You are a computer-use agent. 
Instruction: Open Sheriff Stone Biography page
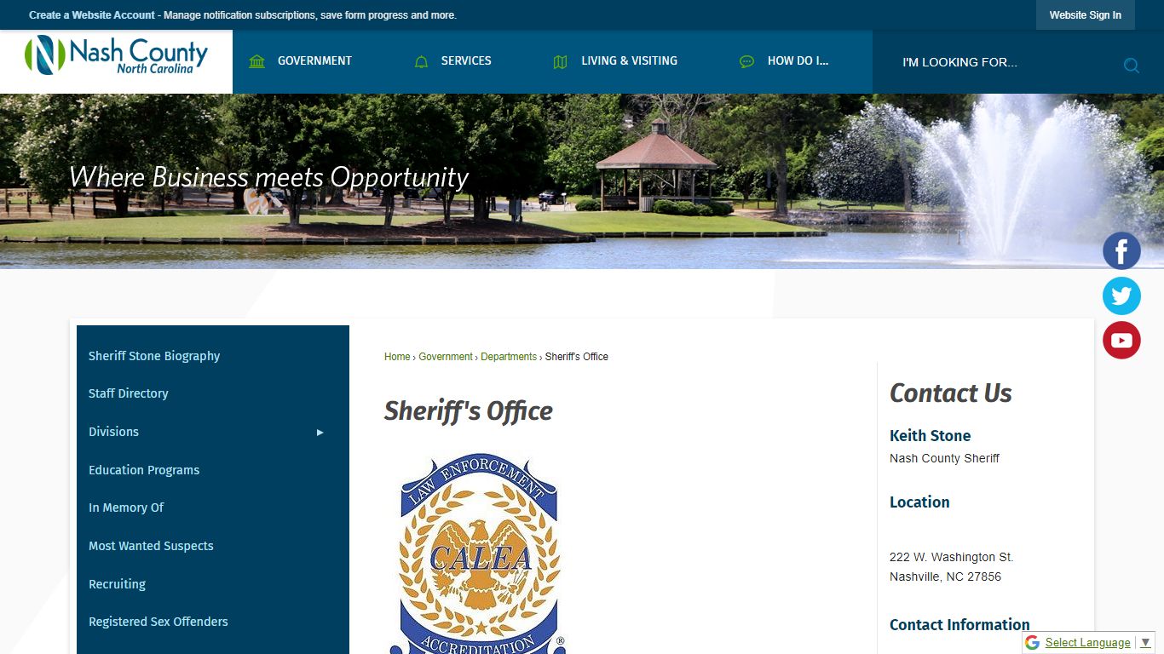tap(154, 356)
